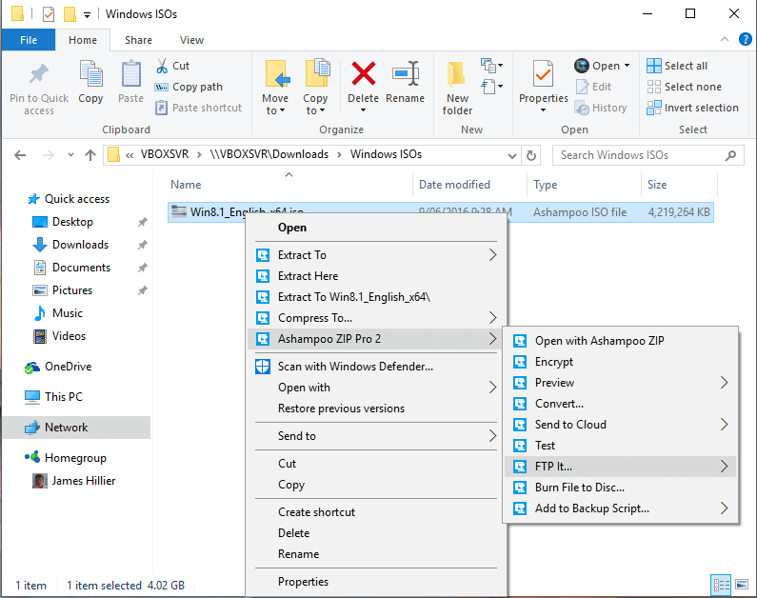The width and height of the screenshot is (757, 598).
Task: Choose Extract Here from context menu
Action: coord(308,276)
